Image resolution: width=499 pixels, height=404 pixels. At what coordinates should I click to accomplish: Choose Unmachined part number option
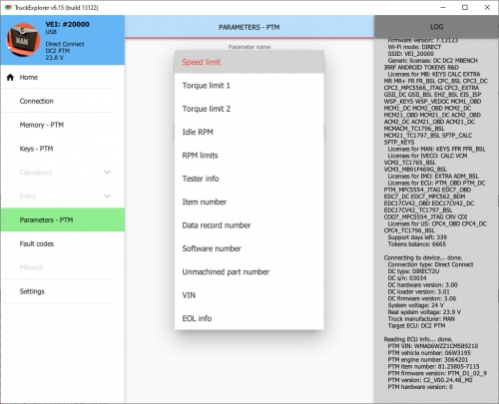pos(249,271)
